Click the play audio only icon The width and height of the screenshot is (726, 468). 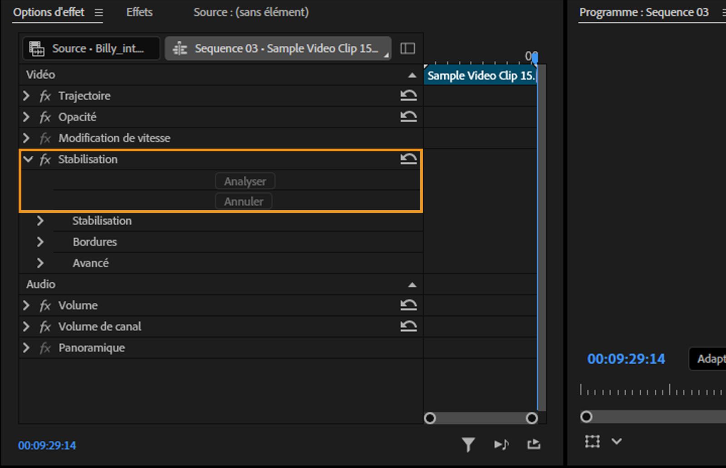coord(501,445)
